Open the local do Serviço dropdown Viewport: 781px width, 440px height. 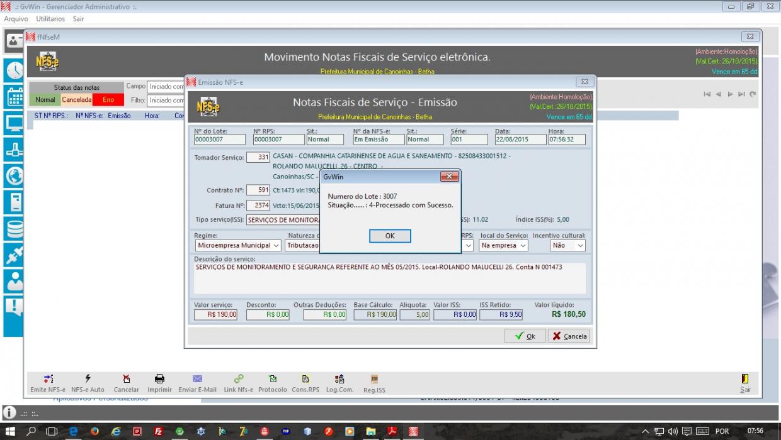[503, 246]
